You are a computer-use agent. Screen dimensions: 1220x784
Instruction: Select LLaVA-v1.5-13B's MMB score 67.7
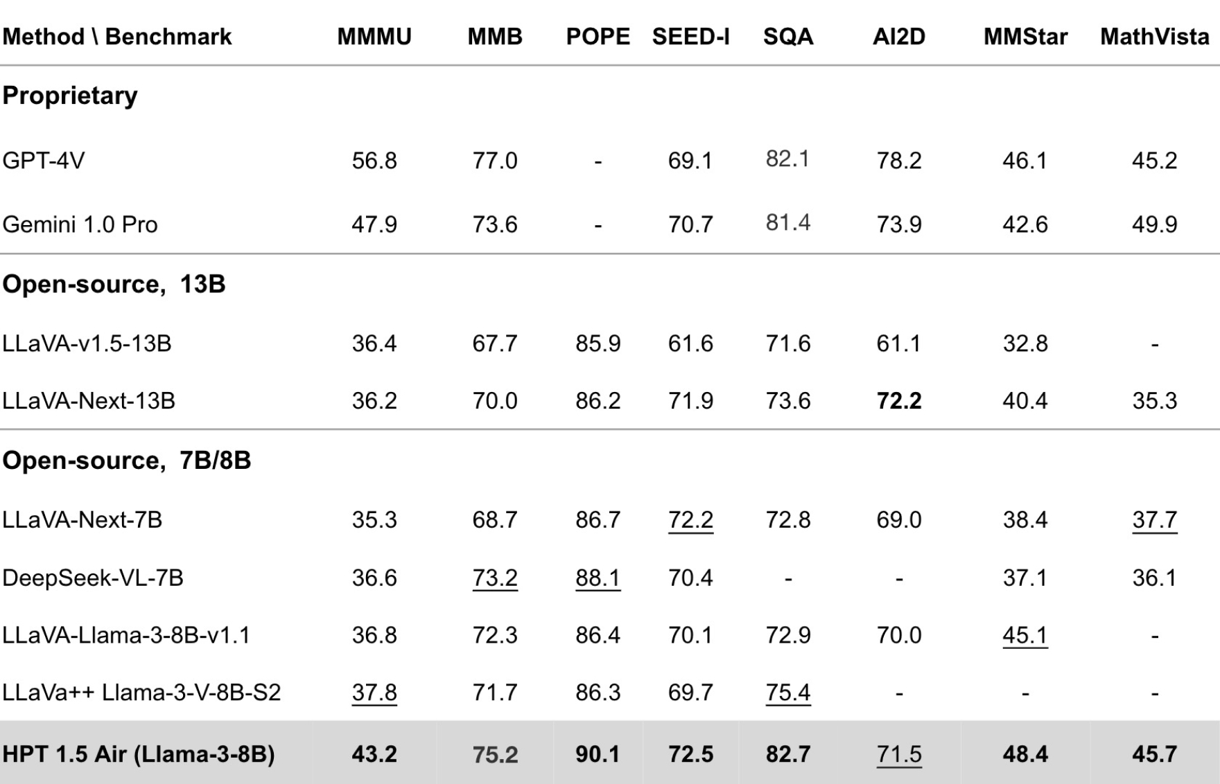tap(495, 344)
